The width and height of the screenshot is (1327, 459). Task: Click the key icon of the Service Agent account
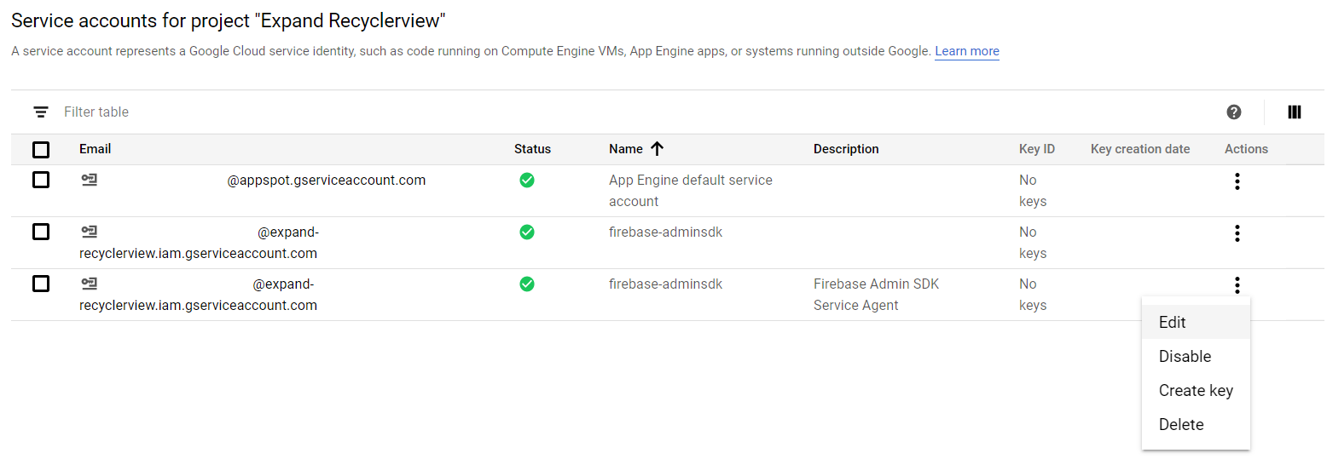click(x=89, y=284)
